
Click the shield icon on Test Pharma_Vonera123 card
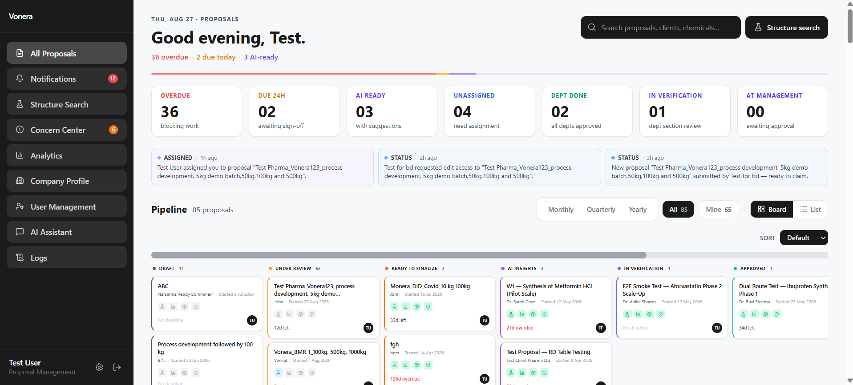pyautogui.click(x=312, y=314)
